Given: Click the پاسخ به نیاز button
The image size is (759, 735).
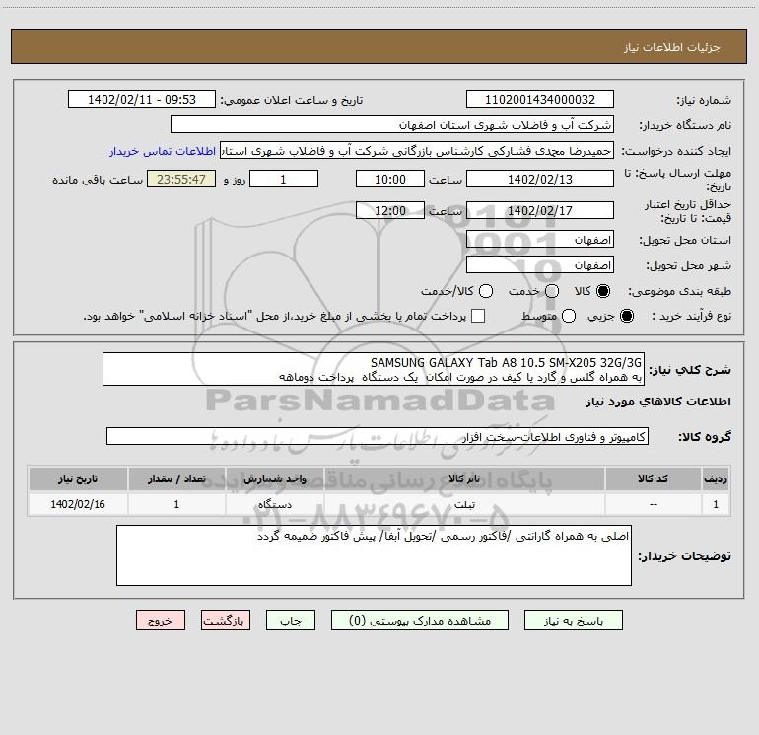Looking at the screenshot, I should [x=574, y=621].
